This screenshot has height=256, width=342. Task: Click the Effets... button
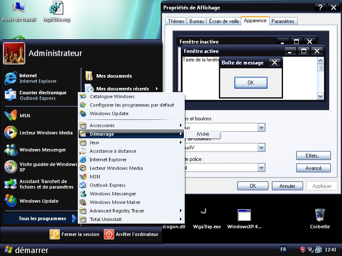[x=313, y=156]
